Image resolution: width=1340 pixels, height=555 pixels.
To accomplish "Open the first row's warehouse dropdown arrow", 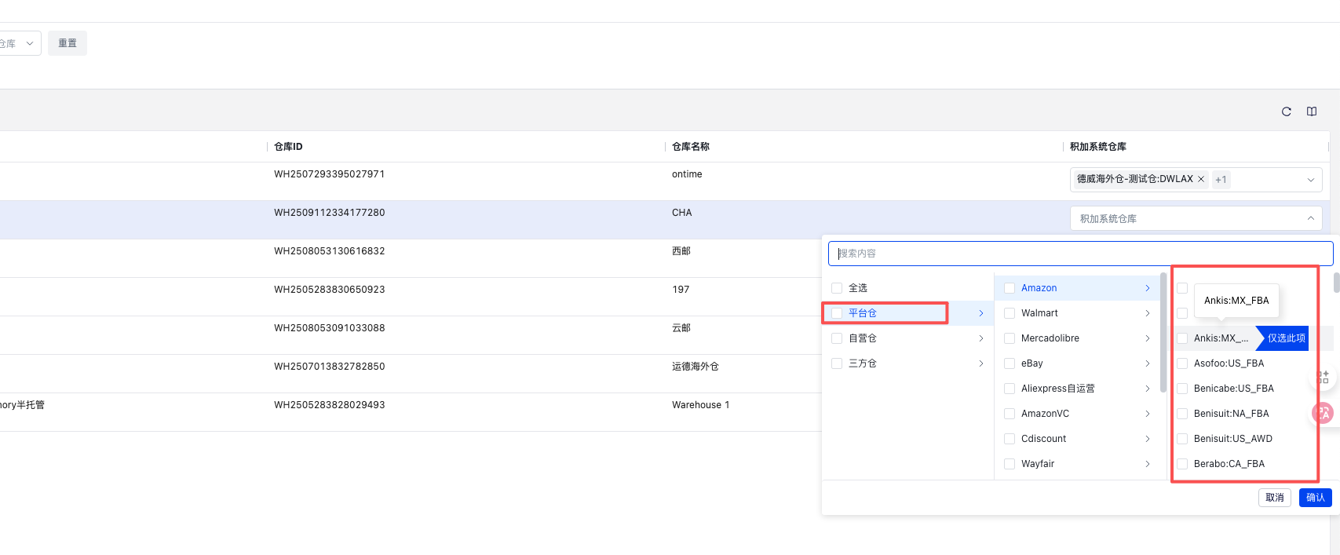I will [1310, 180].
